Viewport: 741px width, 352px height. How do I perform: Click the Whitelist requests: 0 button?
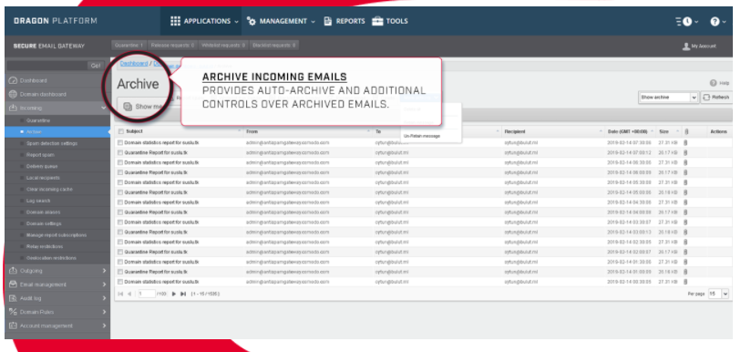coord(223,46)
